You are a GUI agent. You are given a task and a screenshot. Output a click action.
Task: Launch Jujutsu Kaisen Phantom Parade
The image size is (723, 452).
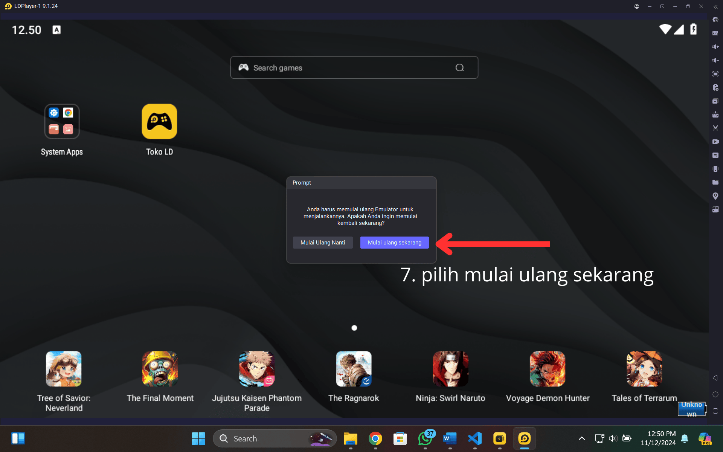click(x=257, y=369)
